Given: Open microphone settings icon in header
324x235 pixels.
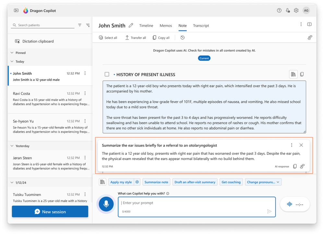Looking at the screenshot, I should pos(288,10).
